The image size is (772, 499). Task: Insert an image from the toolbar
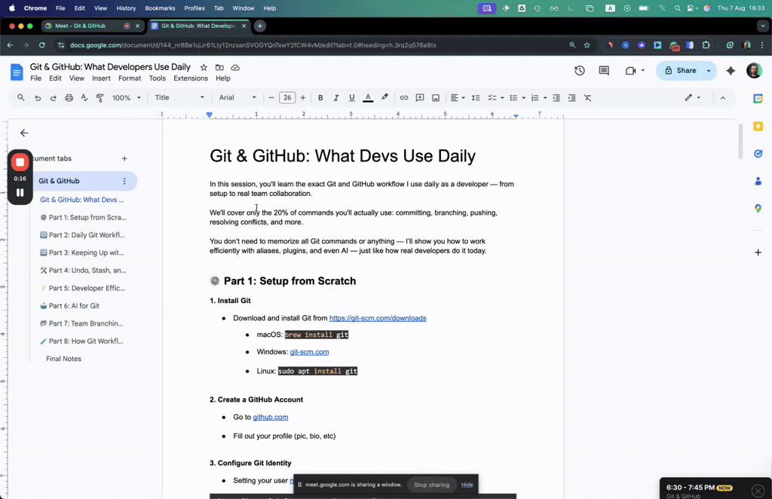click(x=435, y=97)
